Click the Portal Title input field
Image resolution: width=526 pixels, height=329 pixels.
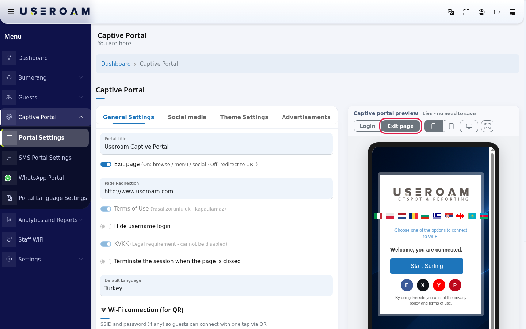click(x=217, y=144)
